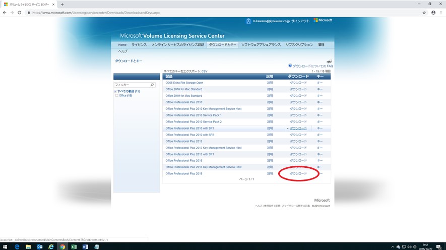Open the Home menu tab
This screenshot has width=446, height=250.
(x=122, y=45)
